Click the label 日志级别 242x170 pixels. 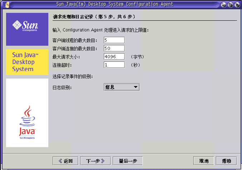click(62, 87)
